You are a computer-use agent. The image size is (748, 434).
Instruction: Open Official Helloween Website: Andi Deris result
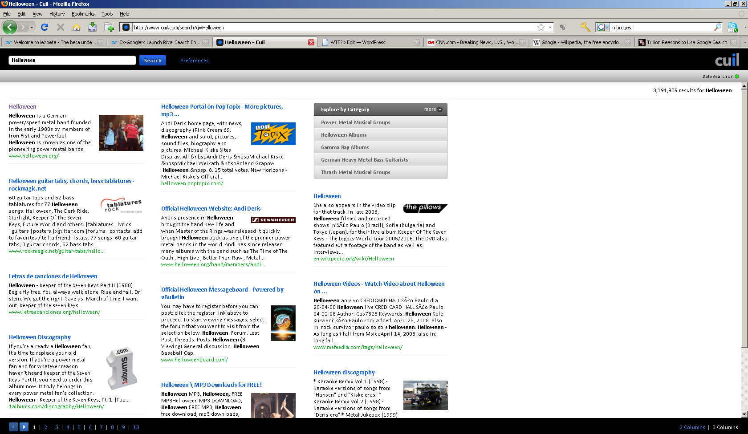[x=211, y=208]
